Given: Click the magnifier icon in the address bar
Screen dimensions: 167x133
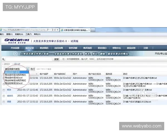Looking at the screenshot, I should [x=48, y=30].
